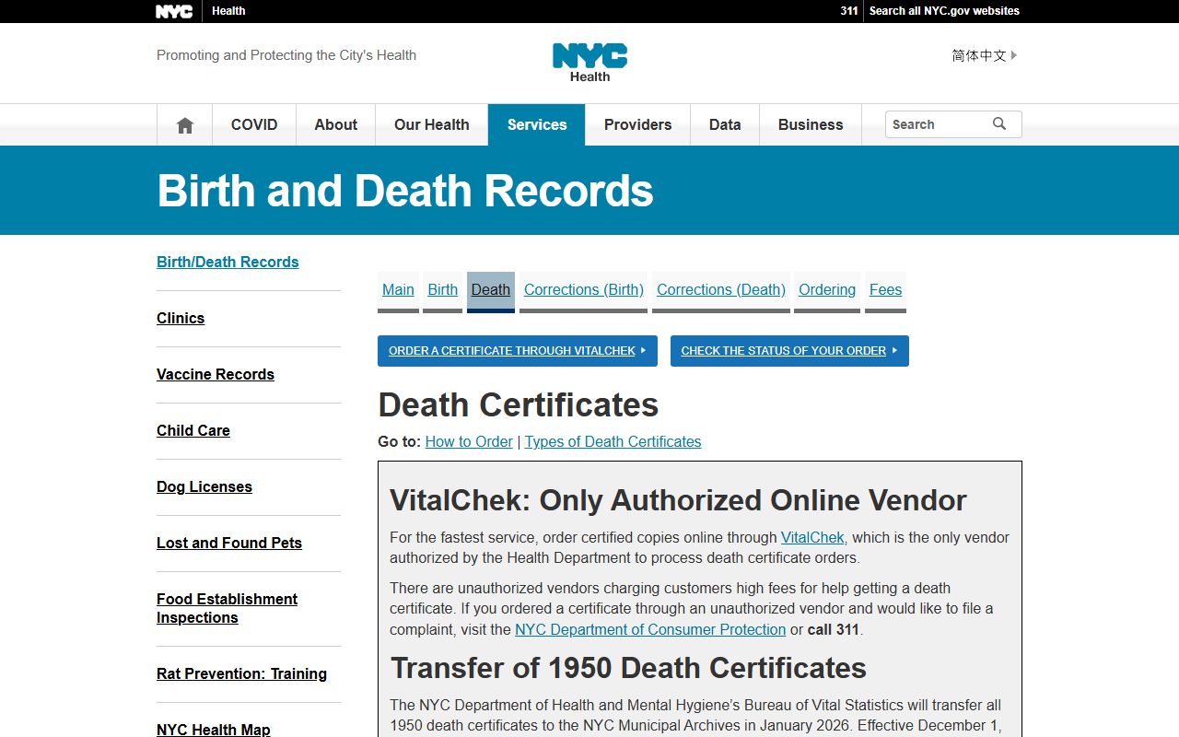Image resolution: width=1179 pixels, height=737 pixels.
Task: Open the VitalChek link in the paragraph
Action: pos(812,538)
